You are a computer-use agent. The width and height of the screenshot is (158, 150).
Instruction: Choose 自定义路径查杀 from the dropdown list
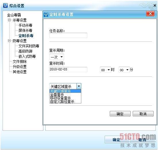point(65,101)
